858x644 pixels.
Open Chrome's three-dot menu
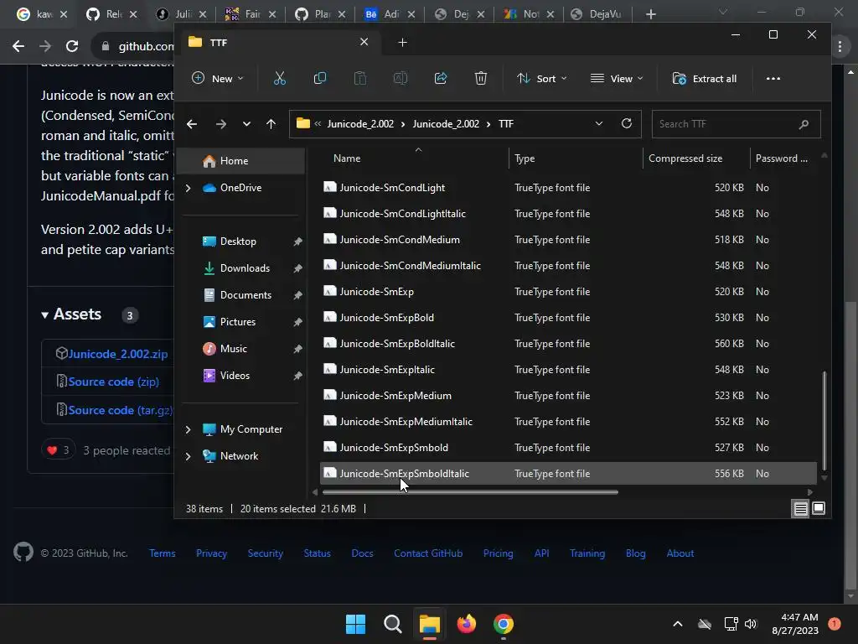840,47
